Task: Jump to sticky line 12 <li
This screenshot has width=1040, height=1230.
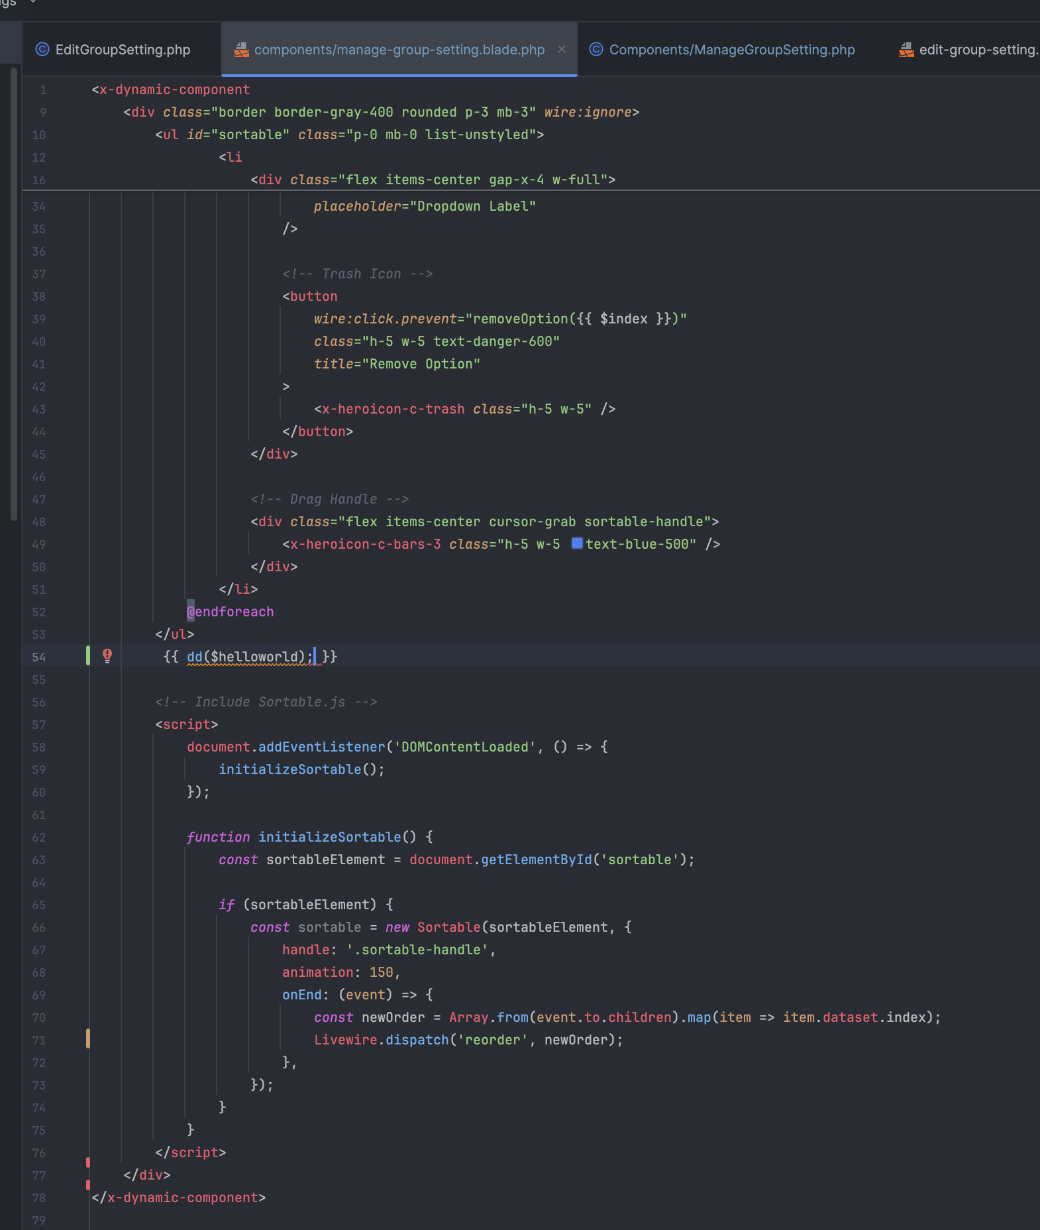Action: [231, 157]
